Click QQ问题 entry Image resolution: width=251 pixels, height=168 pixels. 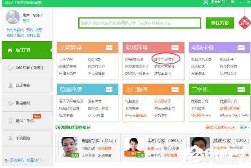[94, 60]
